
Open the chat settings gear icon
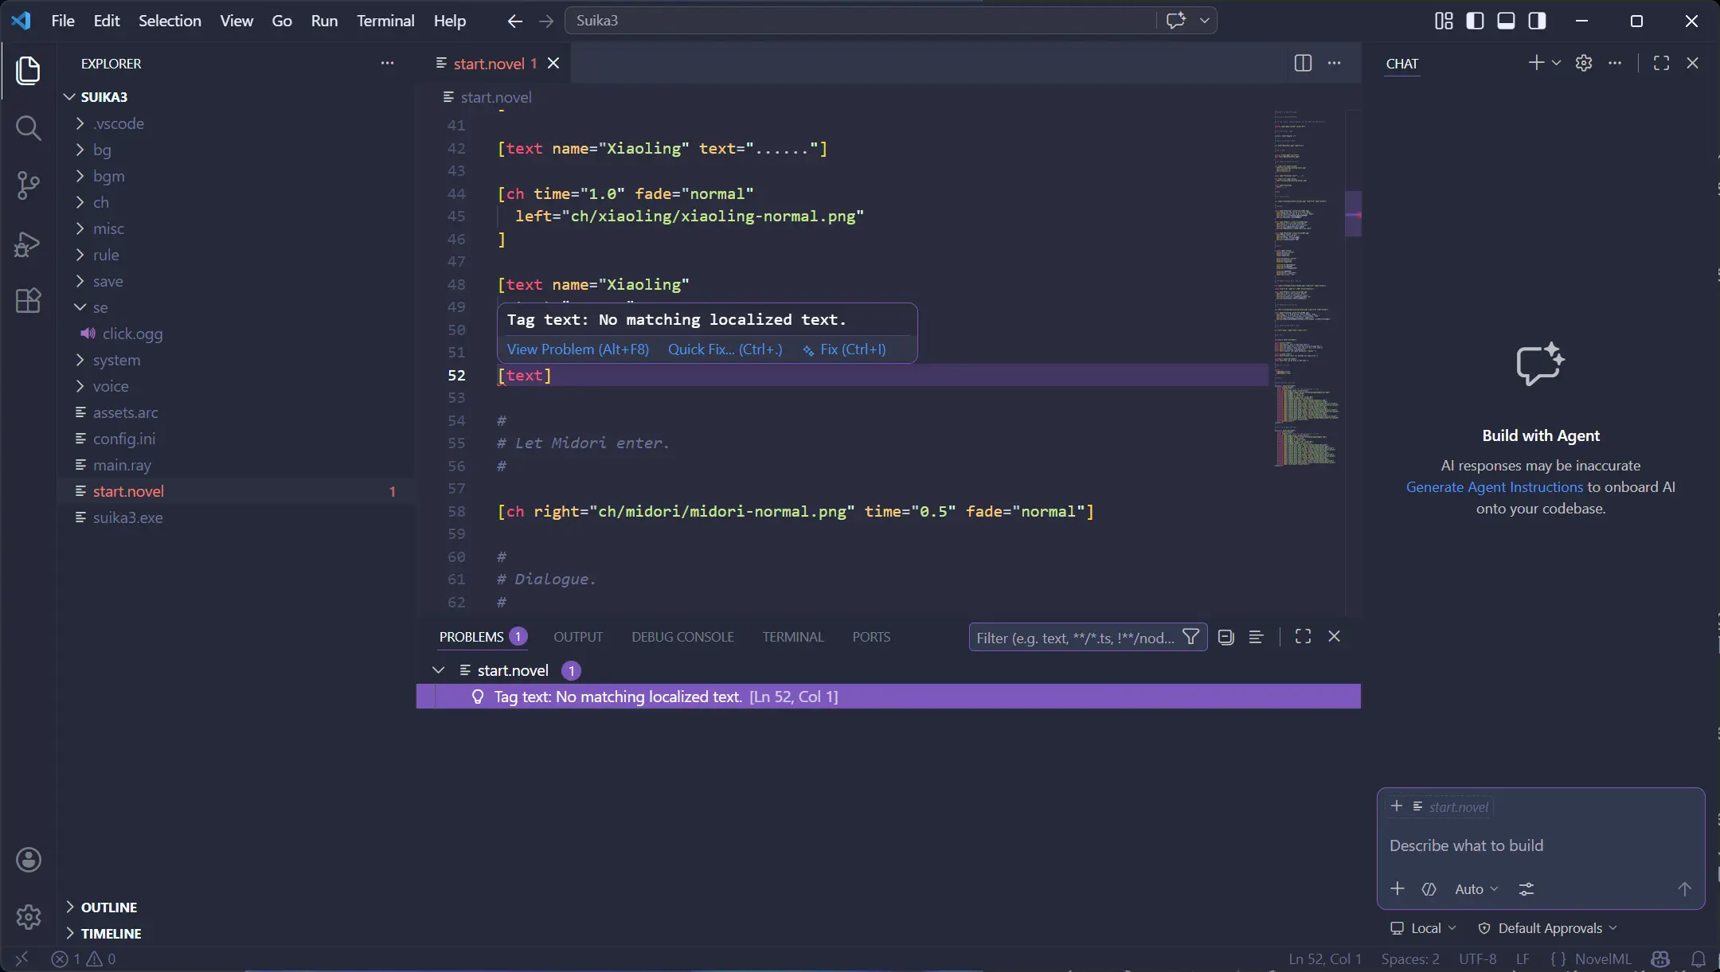pos(1584,63)
